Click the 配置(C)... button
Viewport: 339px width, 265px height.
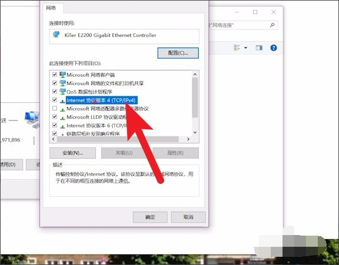(x=178, y=53)
